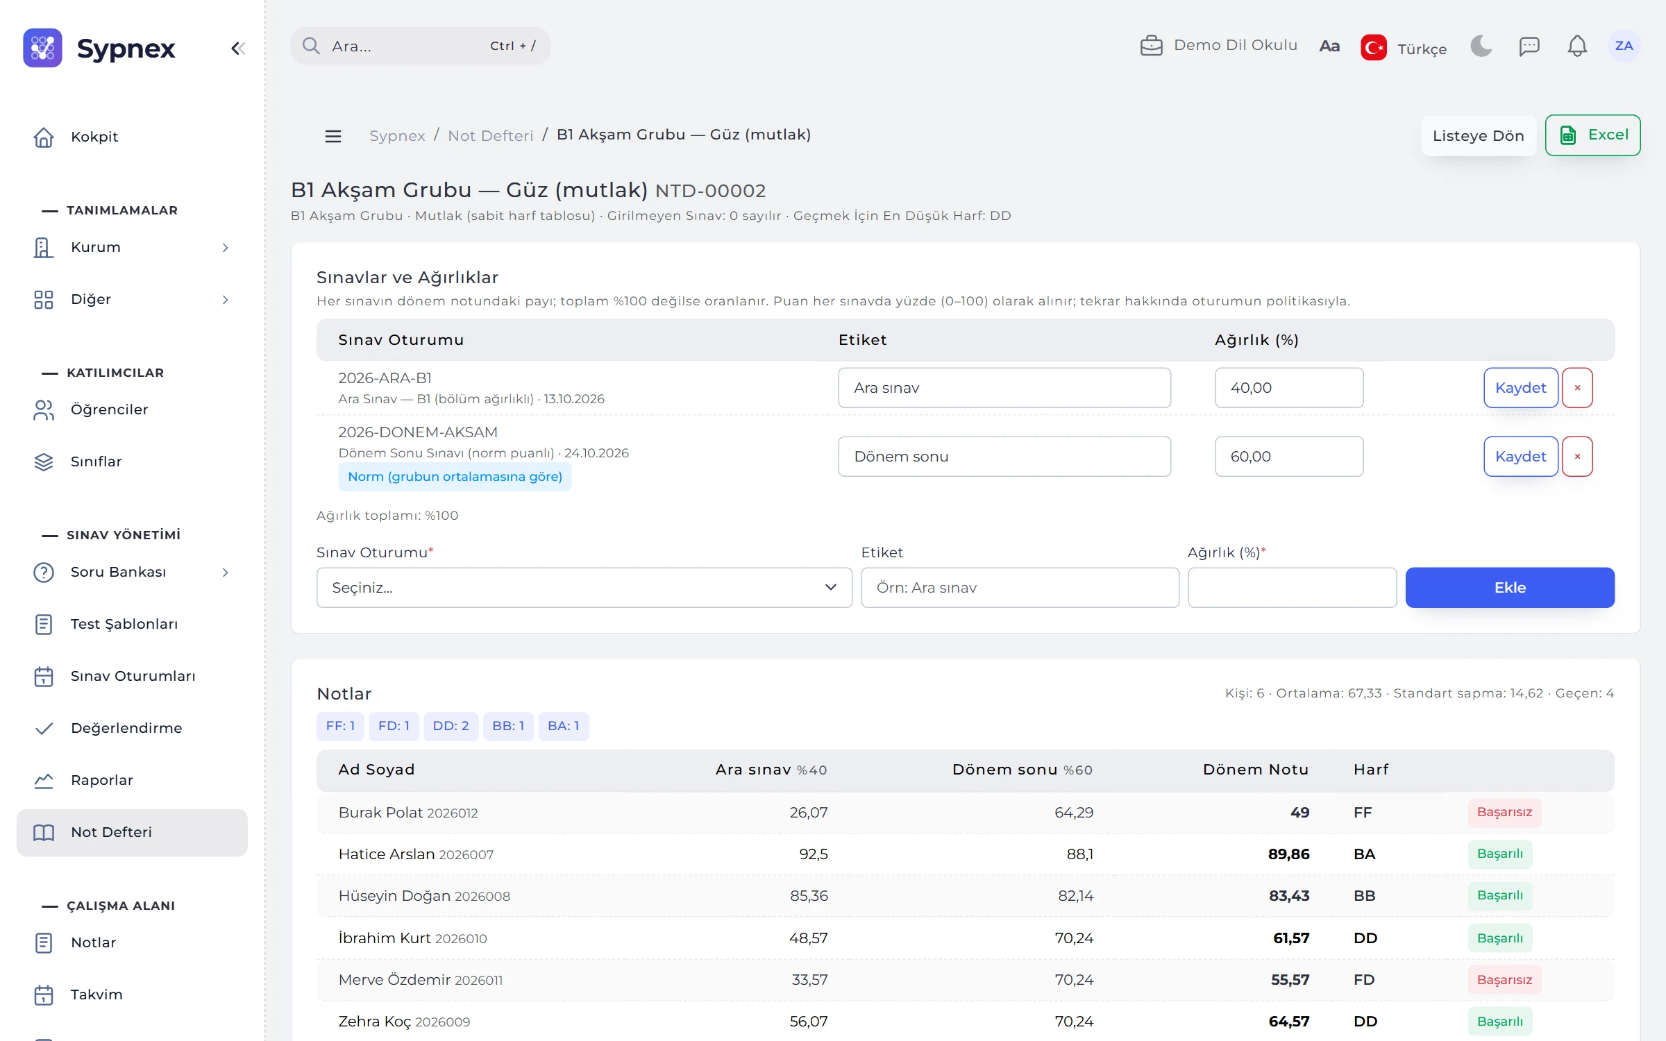Open the chat messages icon
This screenshot has width=1666, height=1041.
1529,46
